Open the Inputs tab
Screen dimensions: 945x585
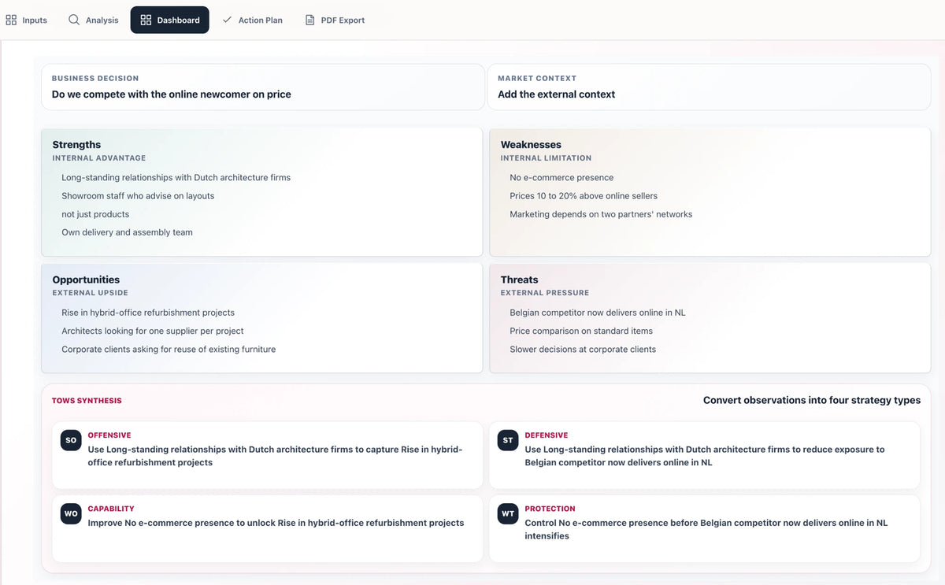(x=27, y=20)
